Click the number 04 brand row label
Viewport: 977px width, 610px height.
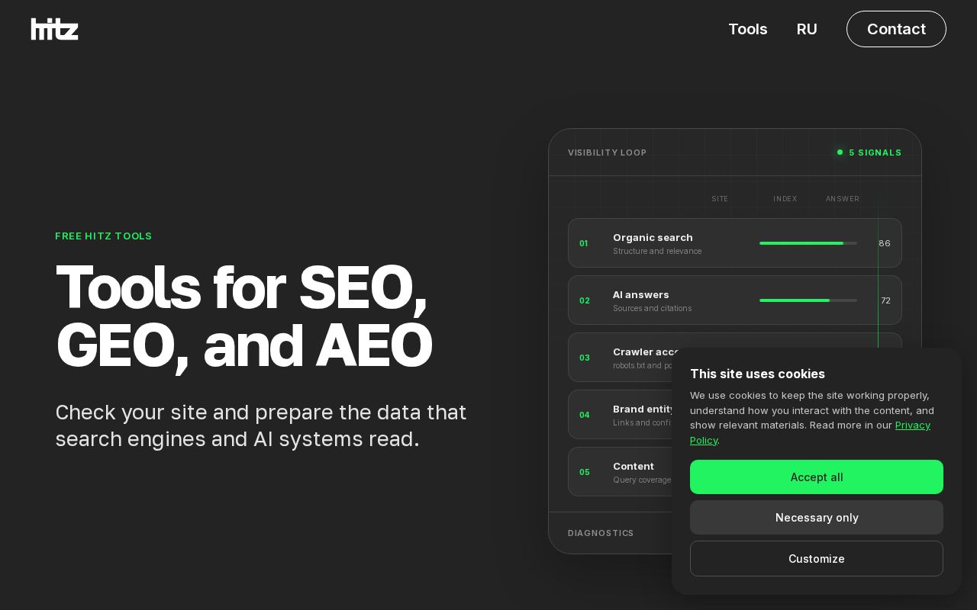coord(585,415)
